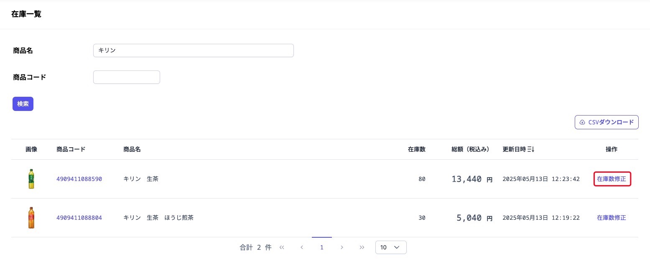650x259 pixels.
Task: Click the sort icon beside 更新日時
Action: (531, 149)
